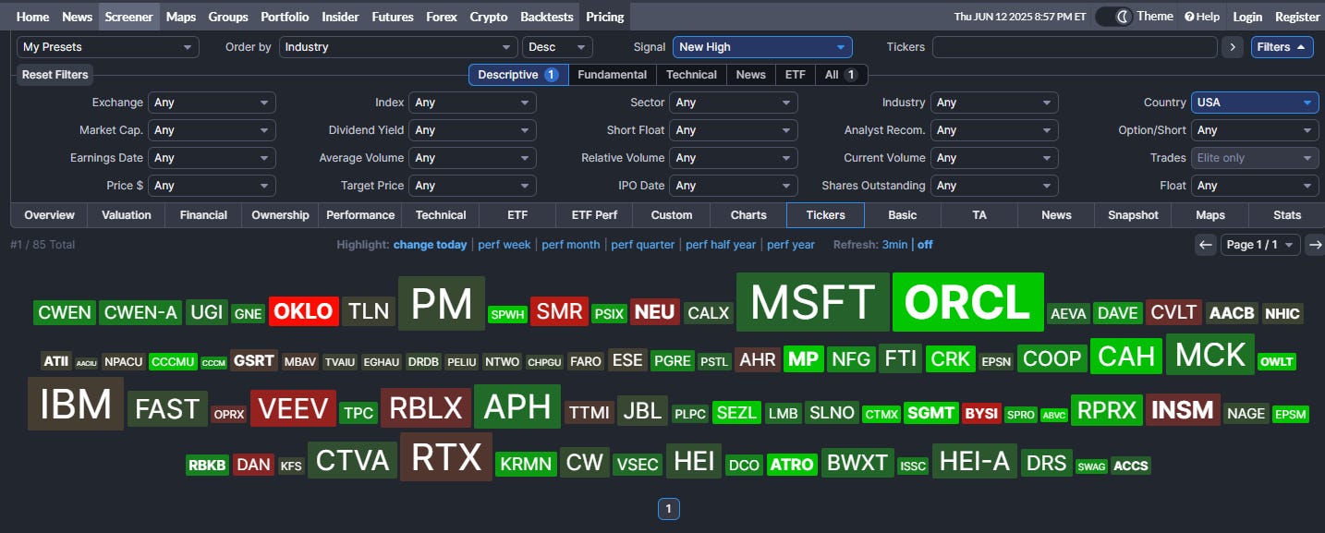
Task: Open the HEI-A ticker tile
Action: click(x=975, y=461)
